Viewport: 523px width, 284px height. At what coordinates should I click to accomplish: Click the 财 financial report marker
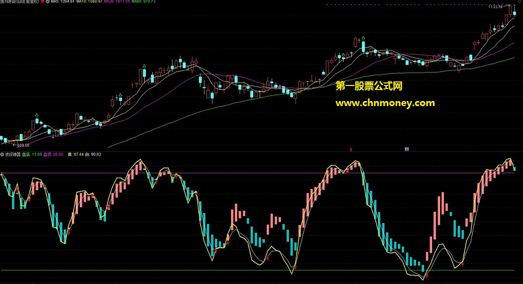[406, 149]
